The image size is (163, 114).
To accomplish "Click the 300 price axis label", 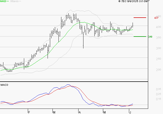I will pyautogui.click(x=159, y=48).
